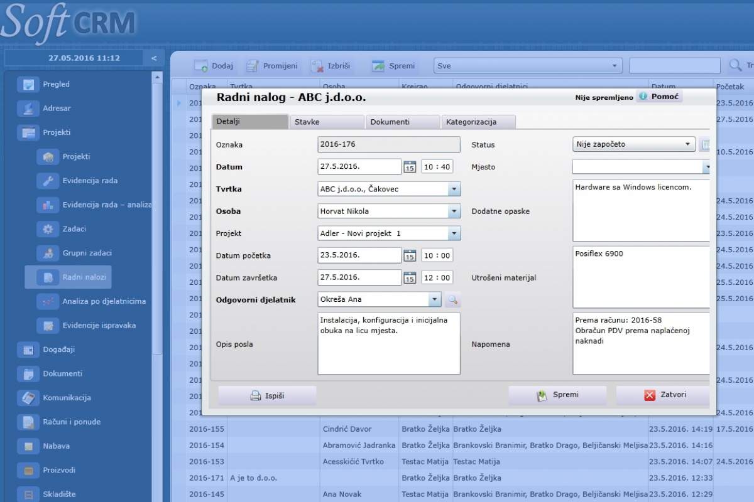The height and width of the screenshot is (502, 754).
Task: Open the Proizvodi sidebar icon
Action: point(28,470)
